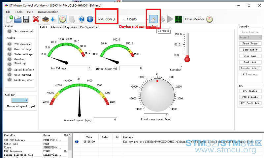Image resolution: width=264 pixels, height=158 pixels.
Task: Click the blue download arrow icon
Action: click(53, 19)
